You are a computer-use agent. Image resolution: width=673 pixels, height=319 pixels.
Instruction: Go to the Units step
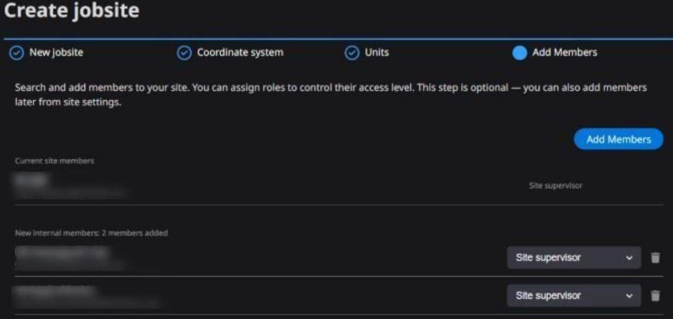[377, 53]
